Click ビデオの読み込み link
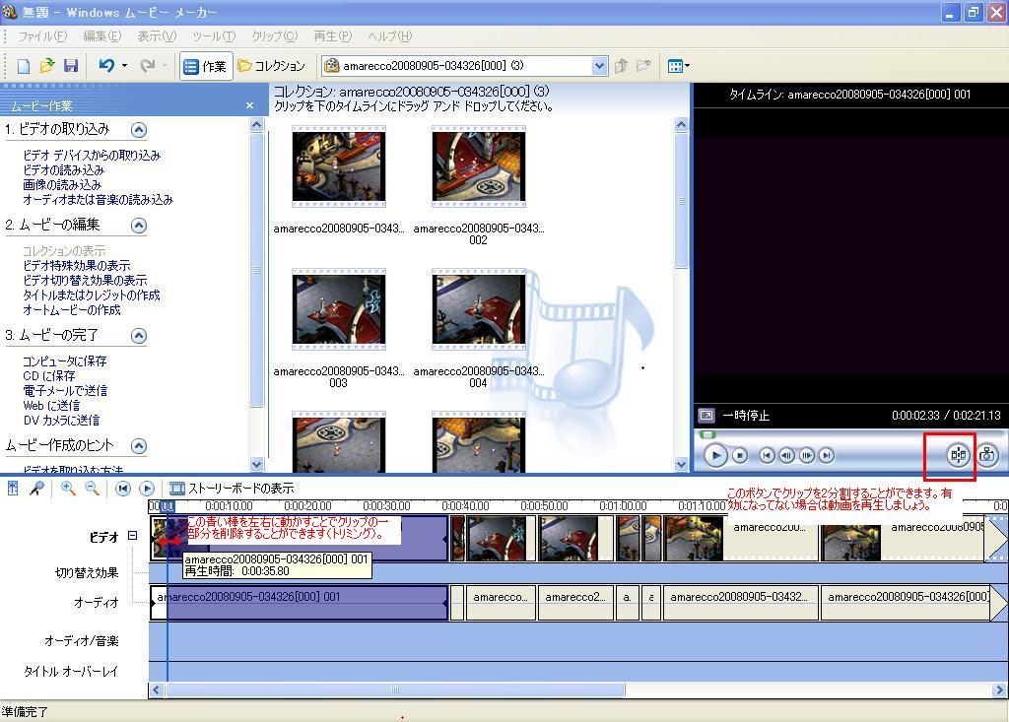 tap(63, 169)
